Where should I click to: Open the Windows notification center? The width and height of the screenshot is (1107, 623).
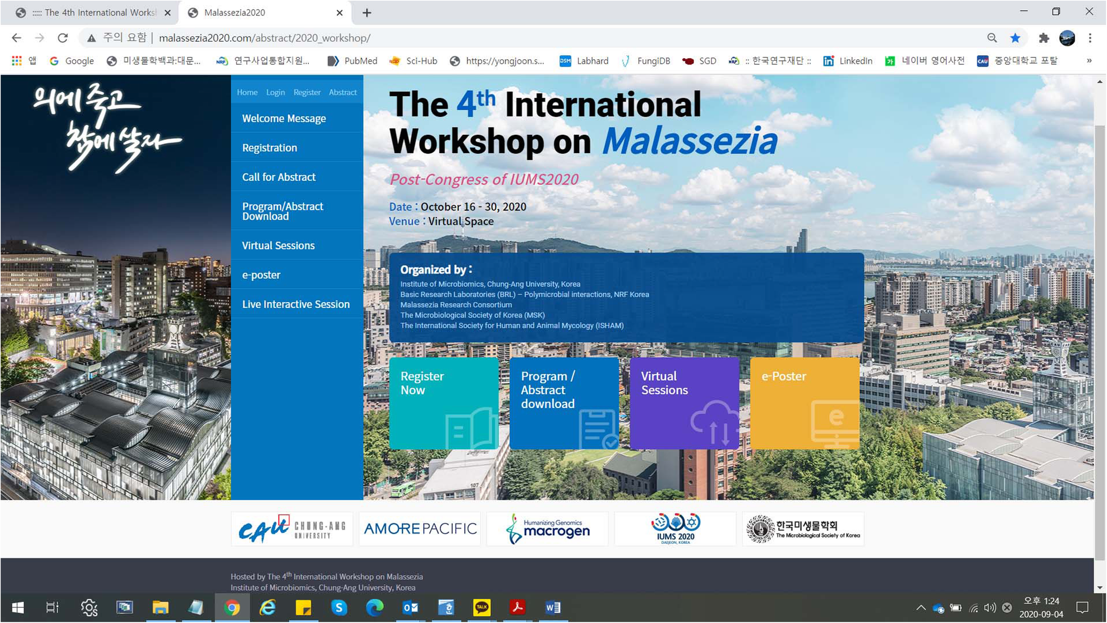coord(1083,608)
